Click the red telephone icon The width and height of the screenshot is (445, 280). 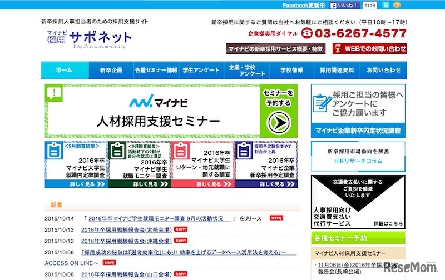coord(306,33)
